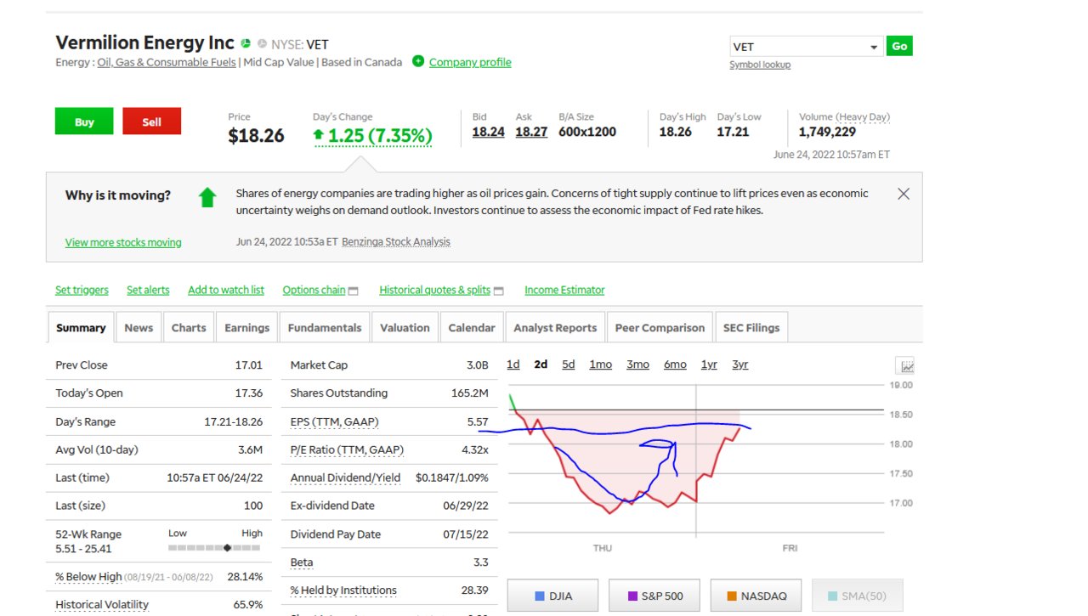This screenshot has height=616, width=1088.
Task: Set chart range to 3mo
Action: (x=638, y=364)
